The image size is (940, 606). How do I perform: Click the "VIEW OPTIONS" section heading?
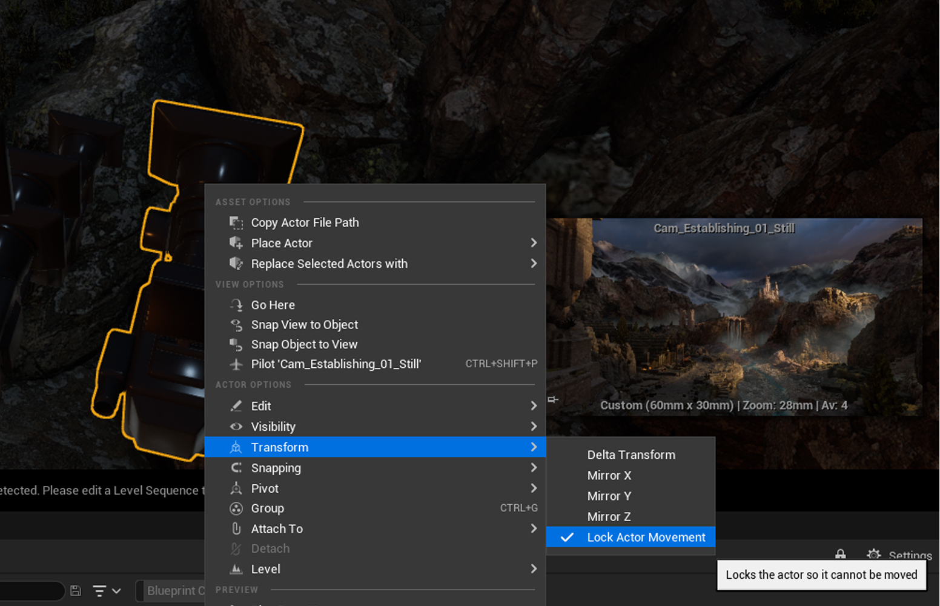[250, 285]
